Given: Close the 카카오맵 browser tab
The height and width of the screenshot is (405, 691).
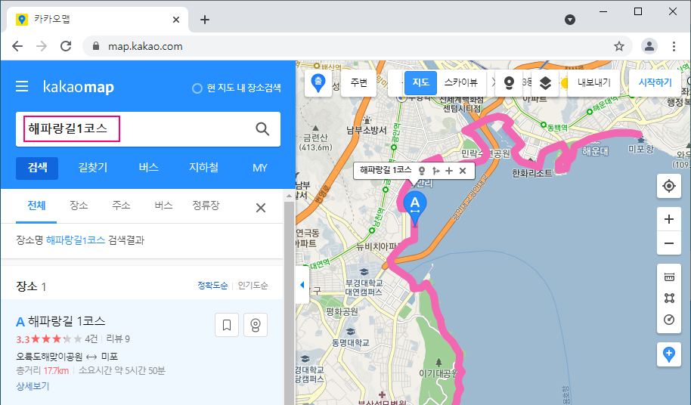Looking at the screenshot, I should click(x=176, y=20).
